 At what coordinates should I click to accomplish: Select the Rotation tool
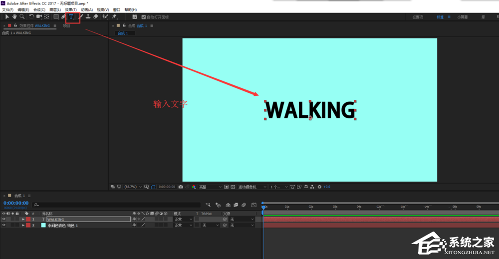(31, 16)
